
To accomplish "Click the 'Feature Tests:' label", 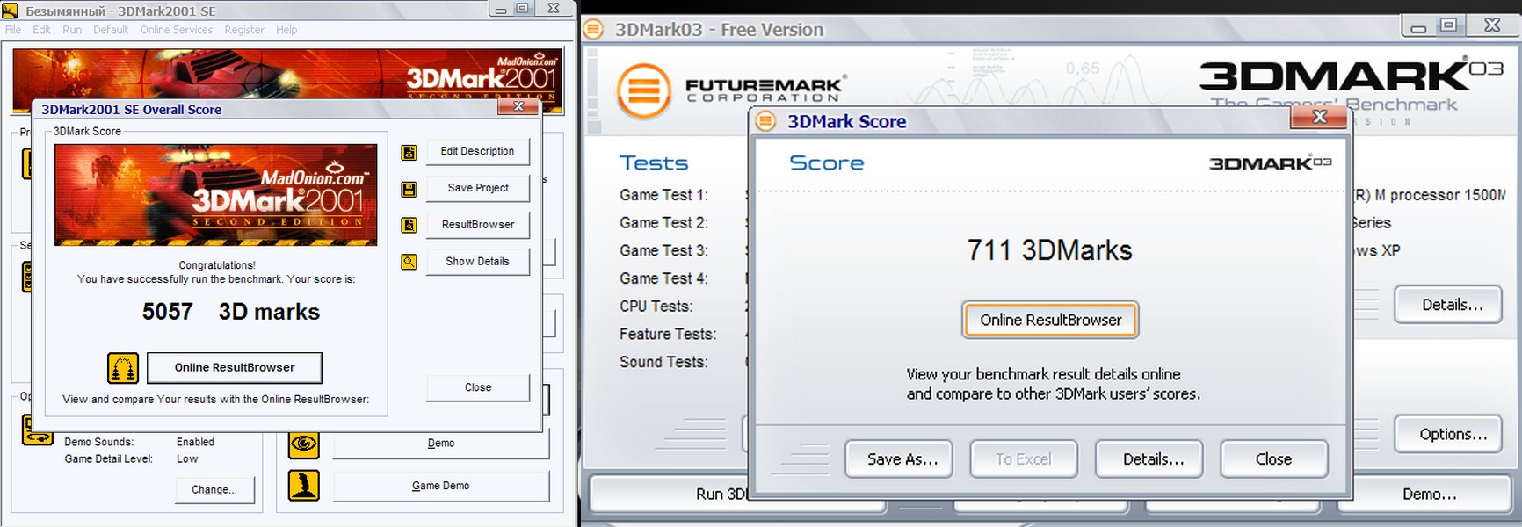I will [667, 335].
